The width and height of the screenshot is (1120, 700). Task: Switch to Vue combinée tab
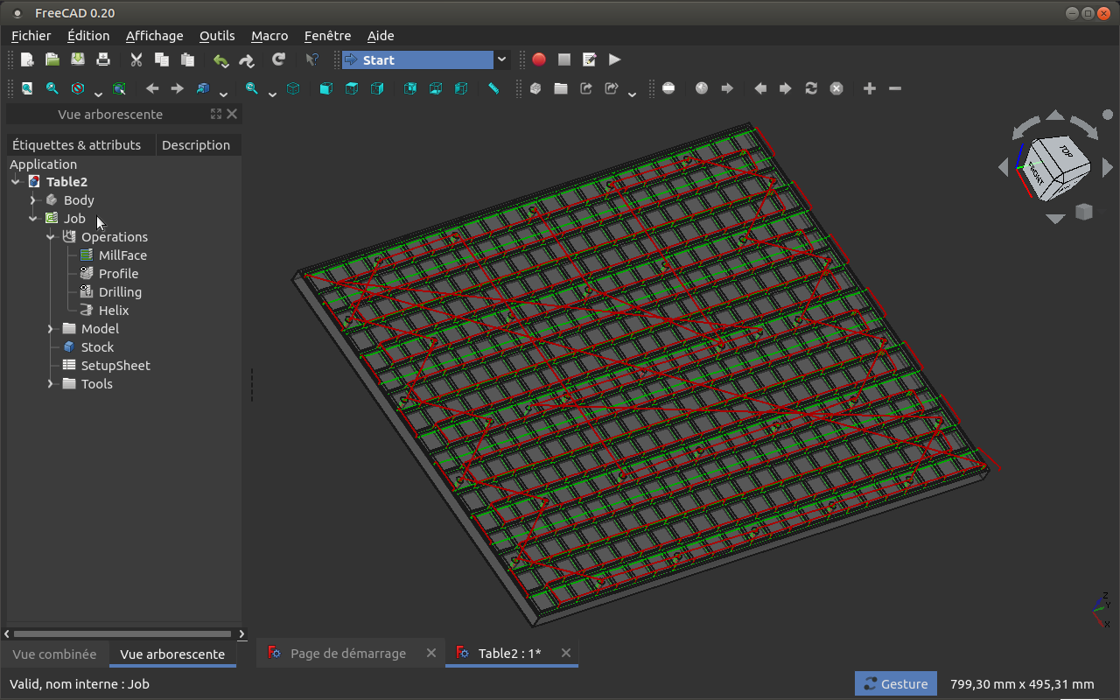(x=54, y=654)
